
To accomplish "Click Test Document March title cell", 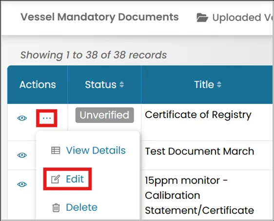I will point(199,151).
